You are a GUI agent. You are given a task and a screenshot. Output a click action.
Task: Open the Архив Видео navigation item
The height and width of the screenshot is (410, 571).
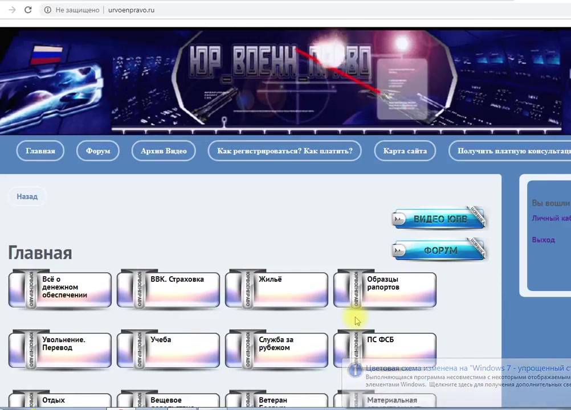(x=164, y=151)
